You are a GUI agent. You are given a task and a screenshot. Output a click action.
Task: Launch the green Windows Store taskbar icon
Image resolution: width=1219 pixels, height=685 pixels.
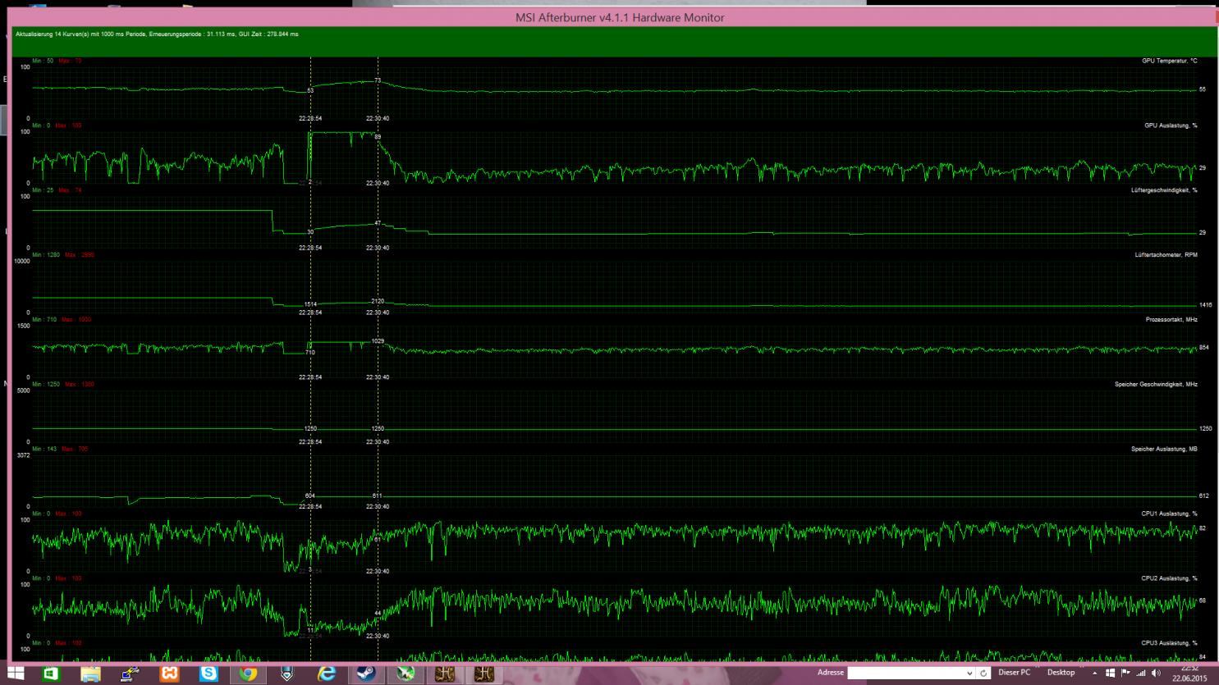51,674
